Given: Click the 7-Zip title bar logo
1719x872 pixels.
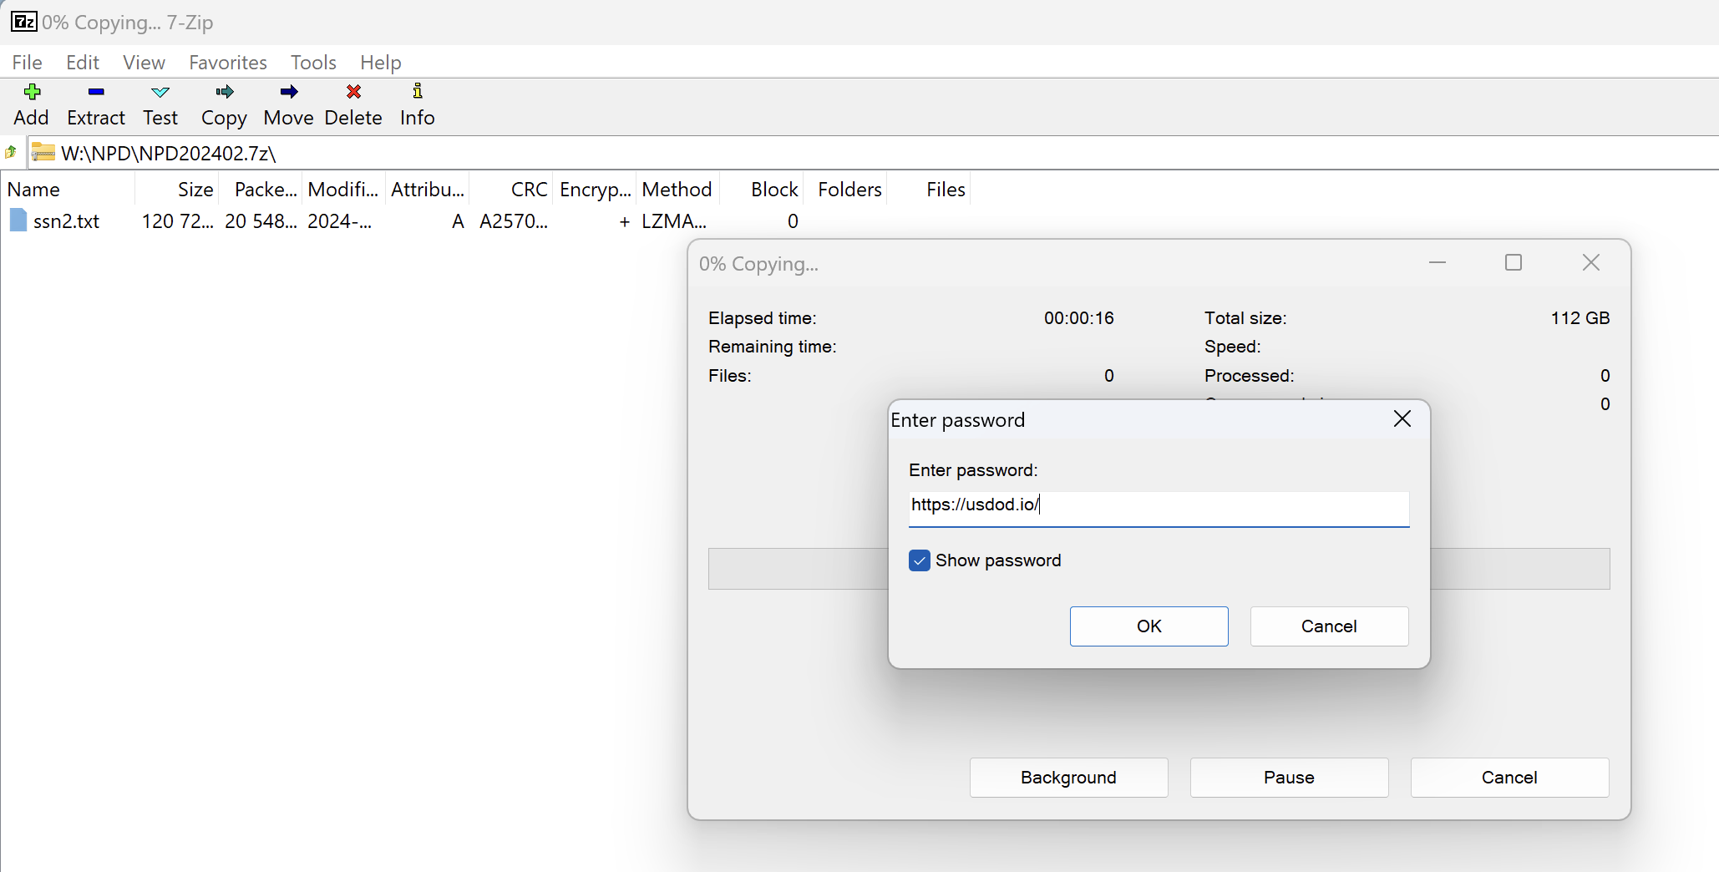Looking at the screenshot, I should point(24,22).
